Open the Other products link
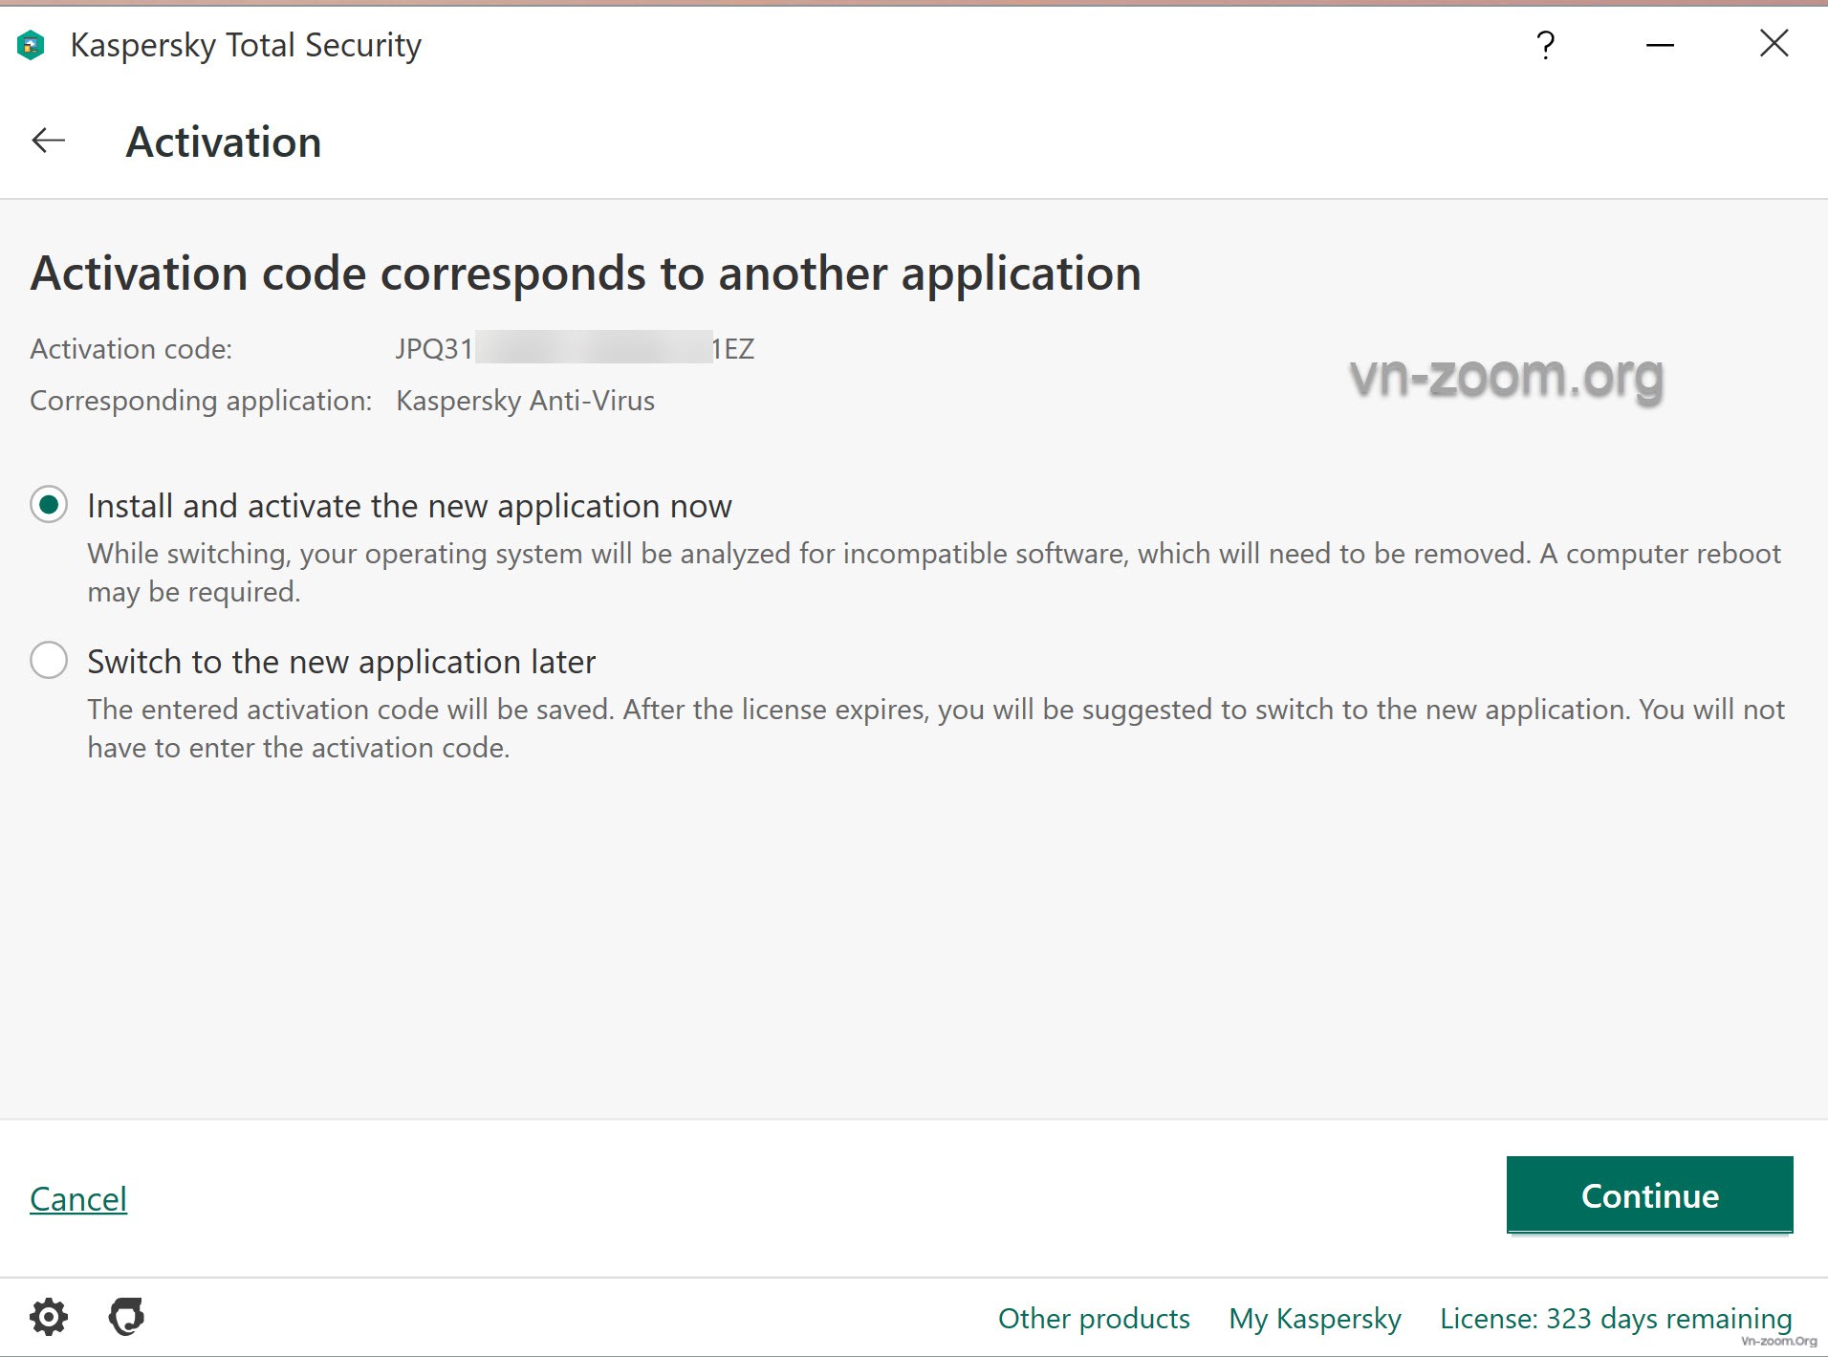 tap(1094, 1319)
